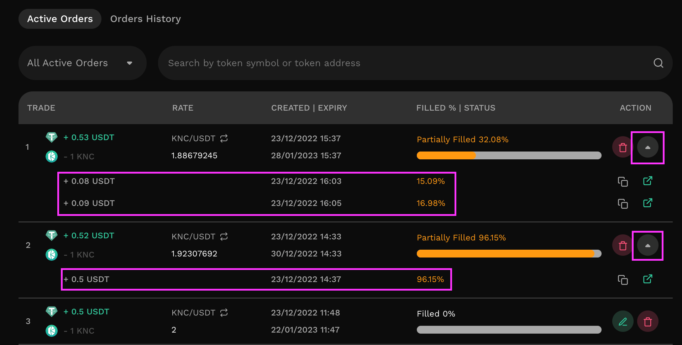Invert the KNC/USDT rate for order 3
The image size is (682, 345).
224,313
